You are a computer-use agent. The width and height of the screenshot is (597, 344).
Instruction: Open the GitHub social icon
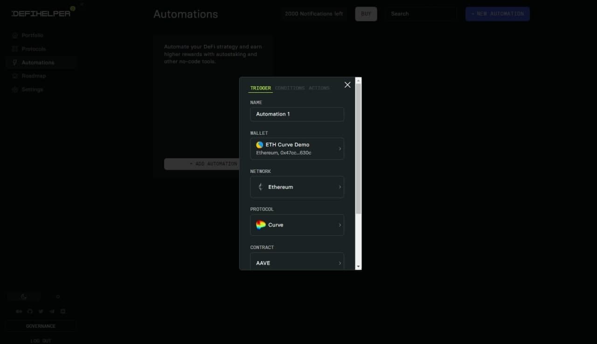(x=30, y=311)
